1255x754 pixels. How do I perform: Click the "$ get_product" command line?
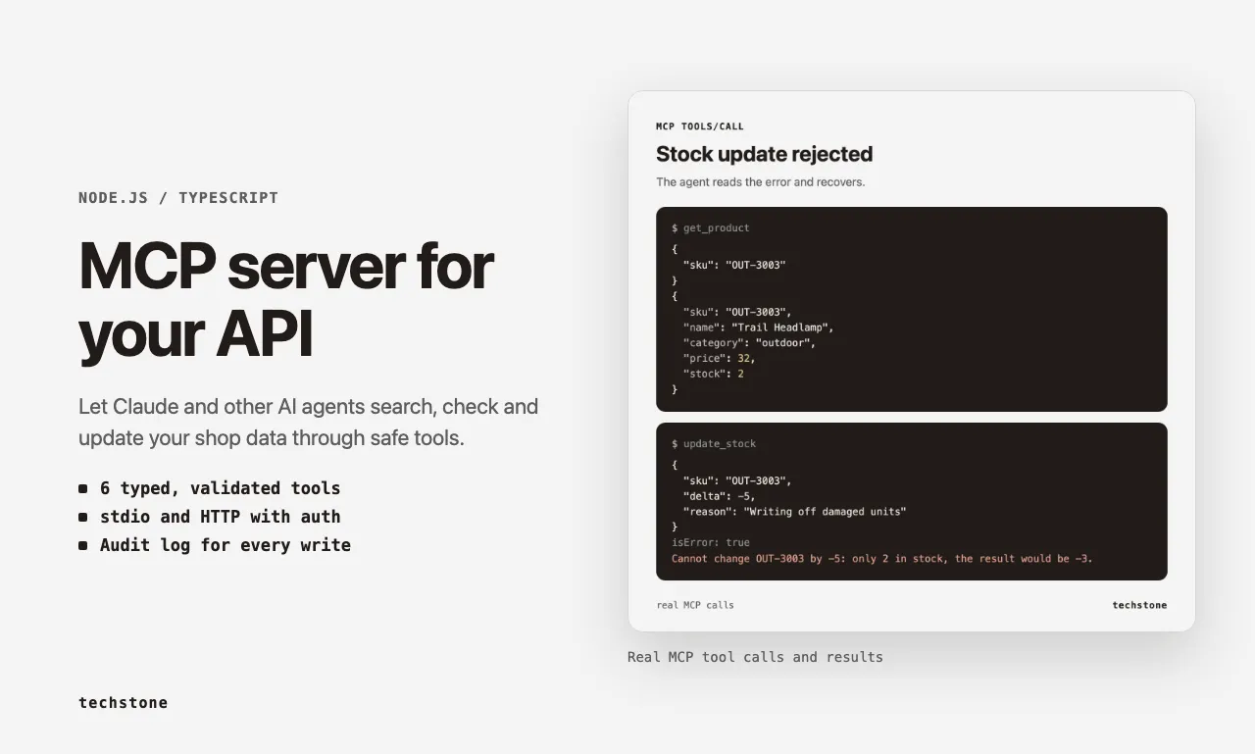[711, 228]
